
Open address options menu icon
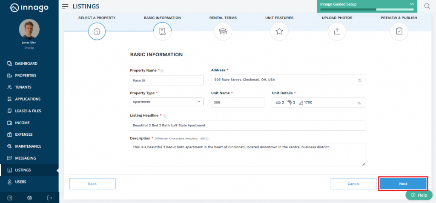(360, 80)
